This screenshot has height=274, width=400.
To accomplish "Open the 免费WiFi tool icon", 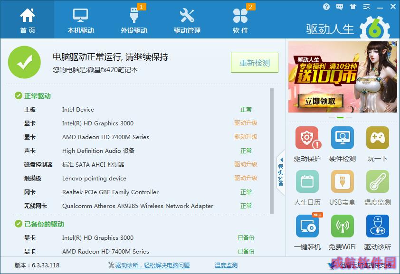I will (x=343, y=226).
